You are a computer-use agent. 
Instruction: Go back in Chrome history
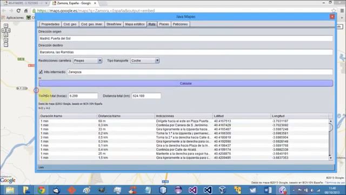tap(4, 11)
